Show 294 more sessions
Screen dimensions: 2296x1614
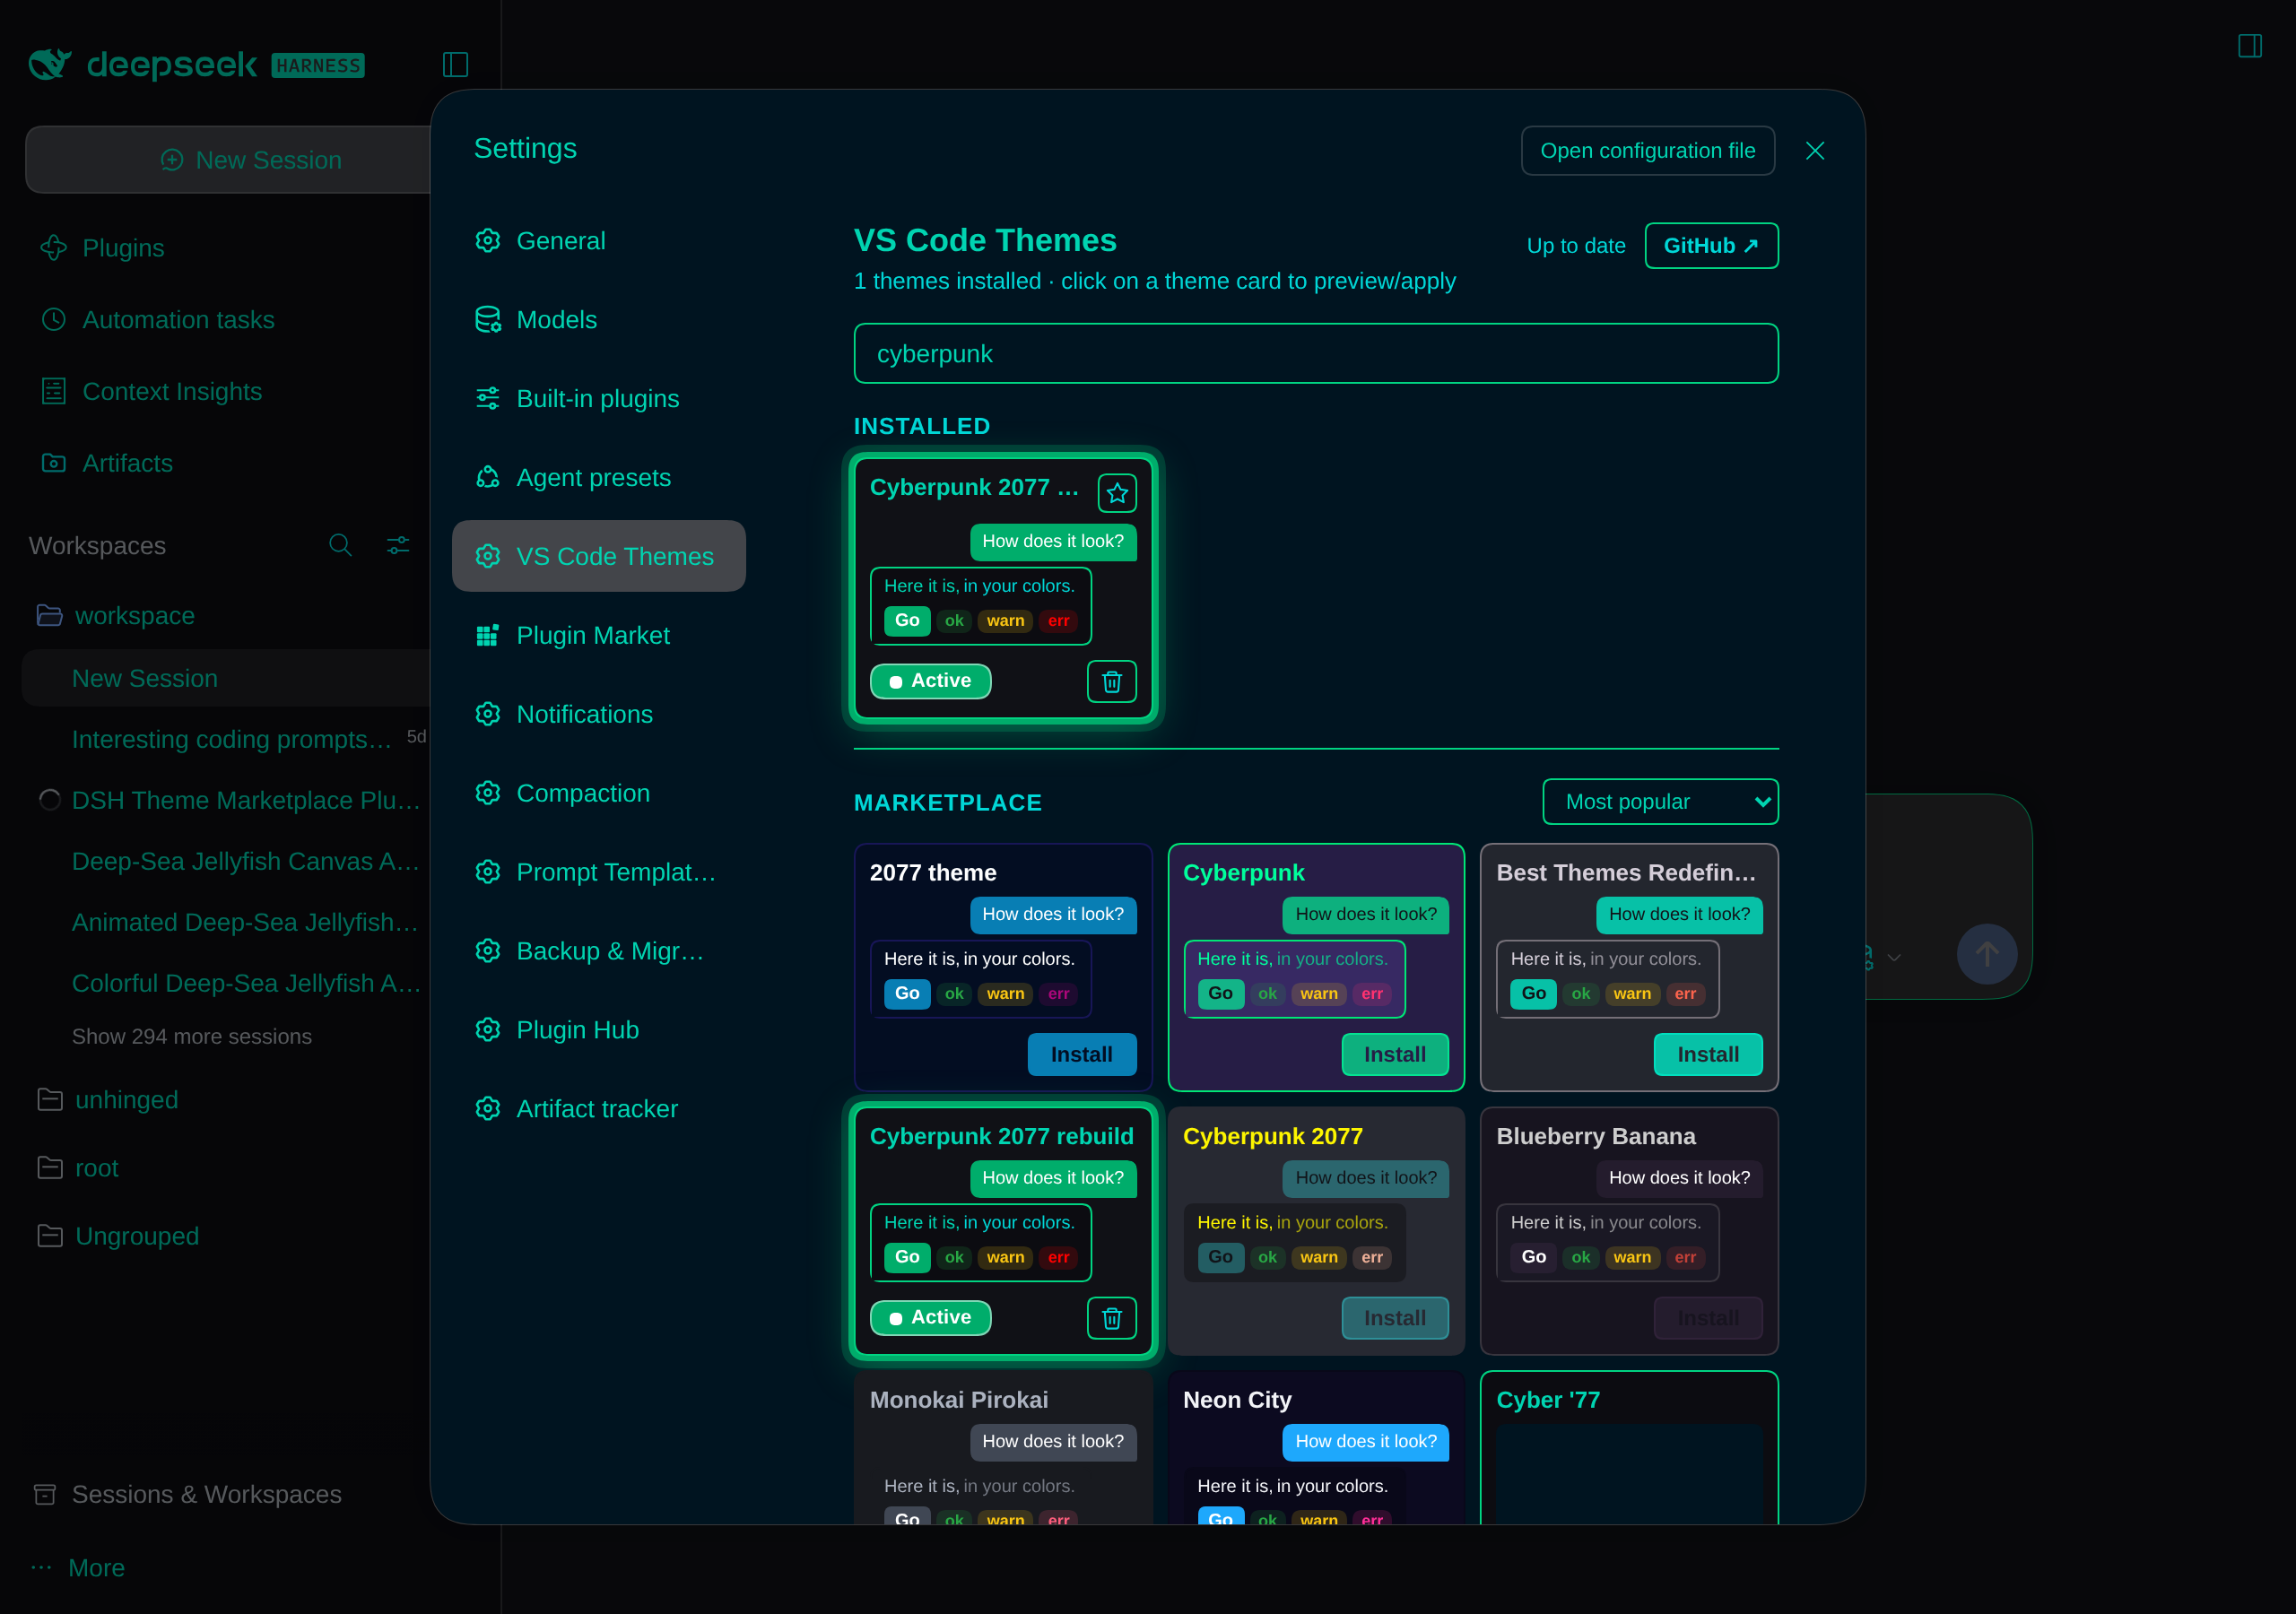[191, 1037]
